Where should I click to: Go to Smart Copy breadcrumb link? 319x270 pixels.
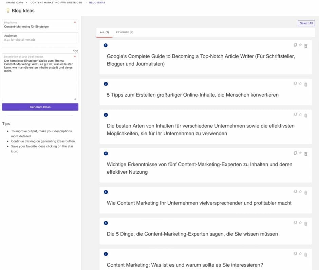pyautogui.click(x=15, y=2)
